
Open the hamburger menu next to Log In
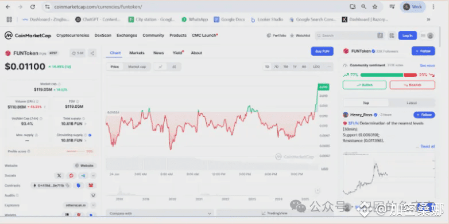coord(423,36)
